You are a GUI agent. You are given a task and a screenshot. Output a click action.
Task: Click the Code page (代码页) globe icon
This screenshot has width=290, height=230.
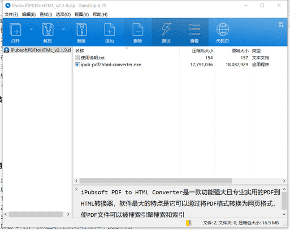[x=223, y=29]
